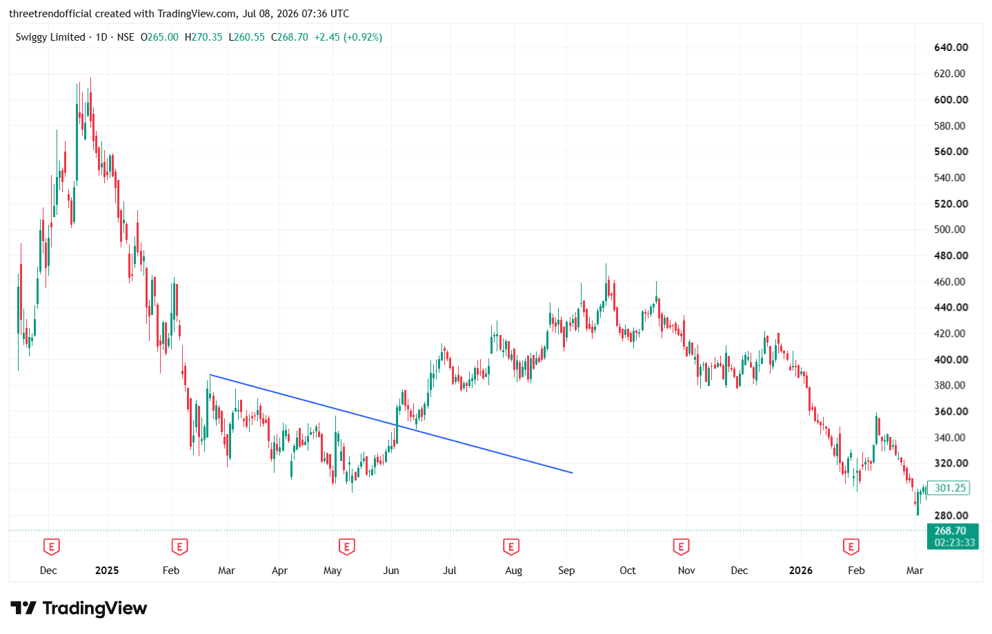Click the TradingView logo at the bottom

click(79, 609)
